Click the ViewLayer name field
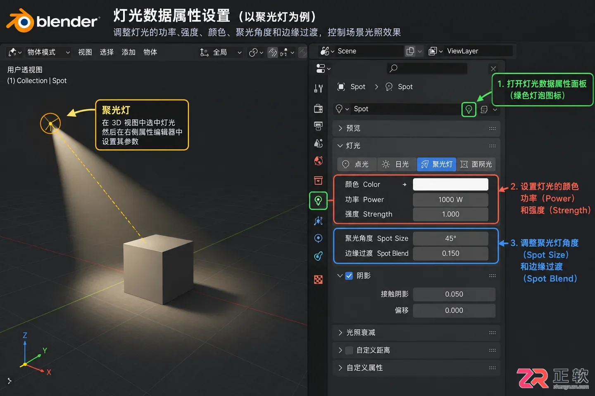This screenshot has height=396, width=595. pyautogui.click(x=478, y=51)
